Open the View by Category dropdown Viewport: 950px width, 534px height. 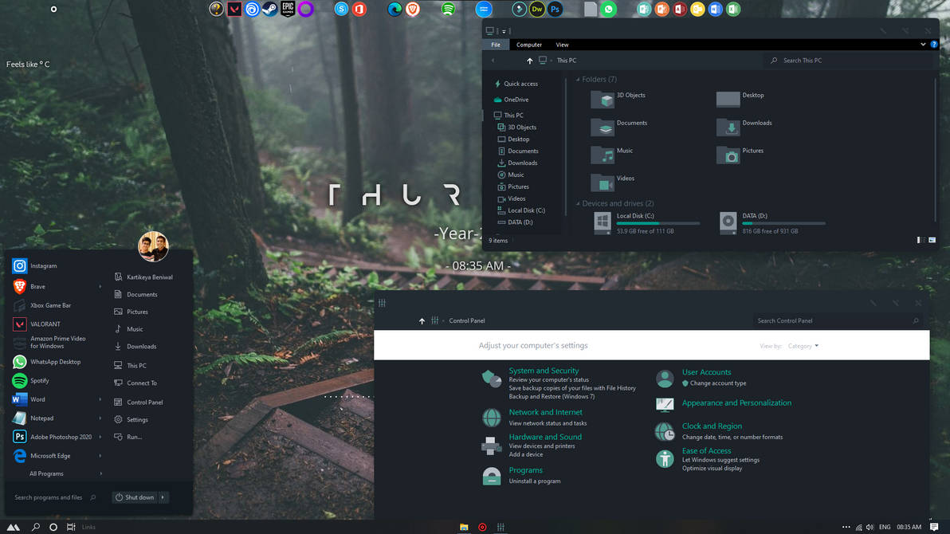point(804,346)
